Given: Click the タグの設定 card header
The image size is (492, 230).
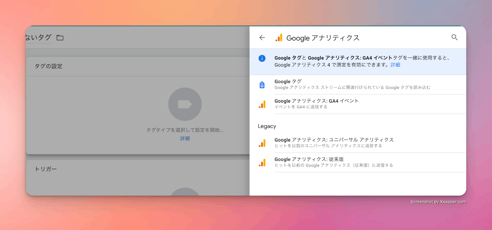Looking at the screenshot, I should [138, 66].
